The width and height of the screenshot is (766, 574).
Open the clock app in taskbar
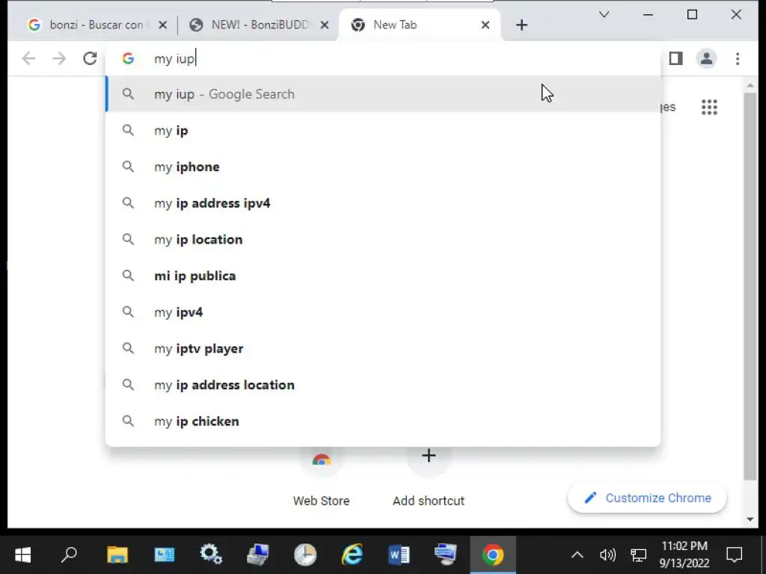pos(305,555)
